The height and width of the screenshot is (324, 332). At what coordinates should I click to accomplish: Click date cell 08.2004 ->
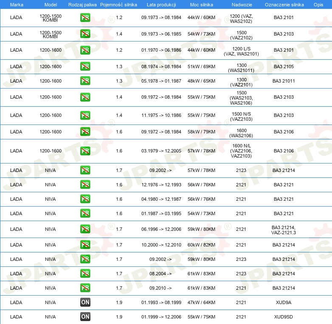160,274
